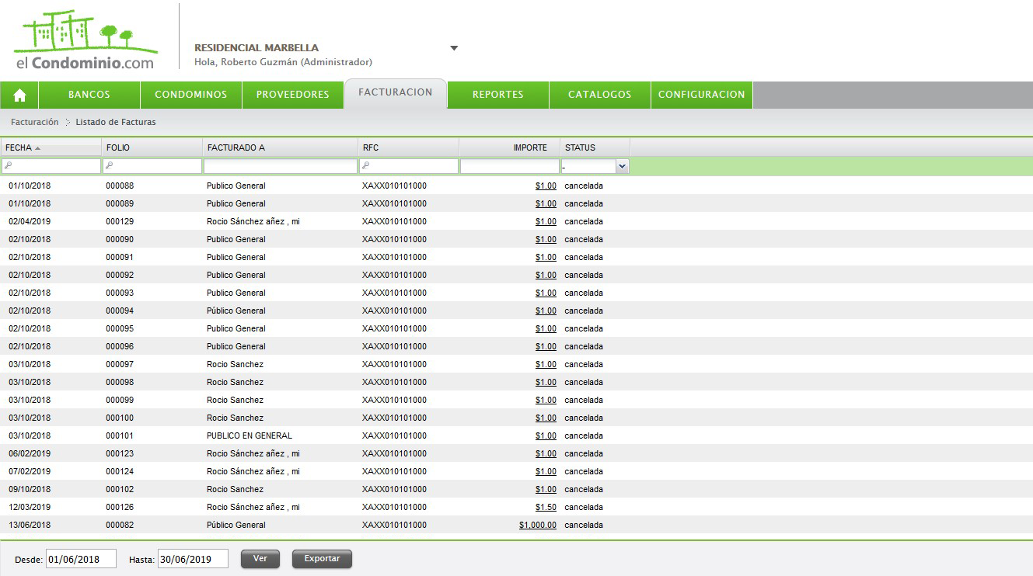
Task: Open the $1.00 amount for folio 000089
Action: click(546, 204)
